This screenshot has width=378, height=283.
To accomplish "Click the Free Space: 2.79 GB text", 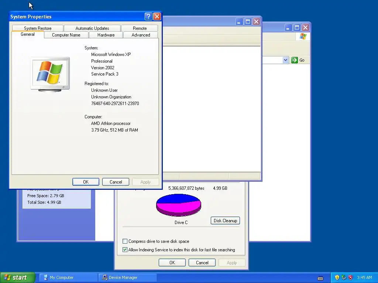I will pyautogui.click(x=45, y=196).
